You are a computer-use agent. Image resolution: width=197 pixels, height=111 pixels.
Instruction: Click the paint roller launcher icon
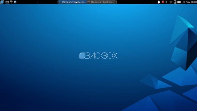(x=11, y=2)
